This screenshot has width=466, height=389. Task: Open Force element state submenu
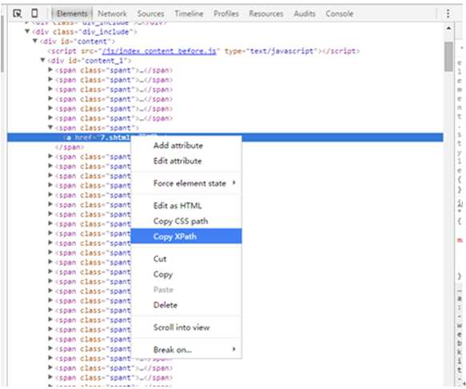point(186,183)
